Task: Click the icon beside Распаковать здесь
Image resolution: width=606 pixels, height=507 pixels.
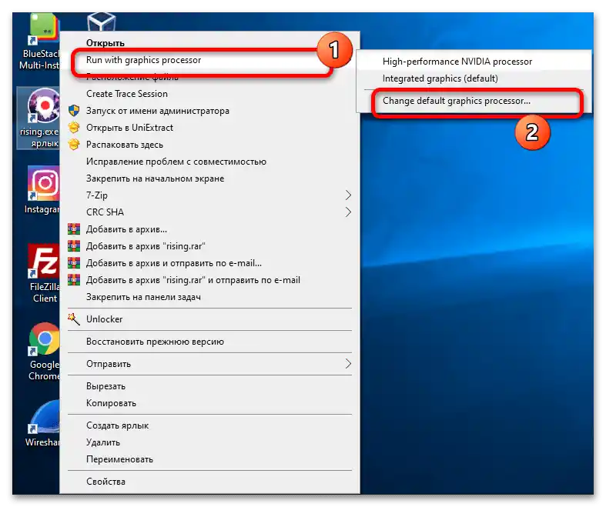Action: [74, 145]
